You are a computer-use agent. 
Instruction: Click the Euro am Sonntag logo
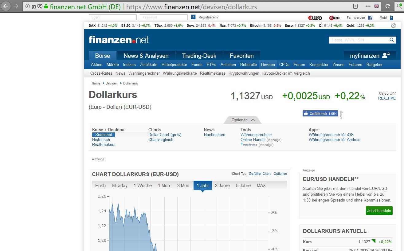click(334, 18)
